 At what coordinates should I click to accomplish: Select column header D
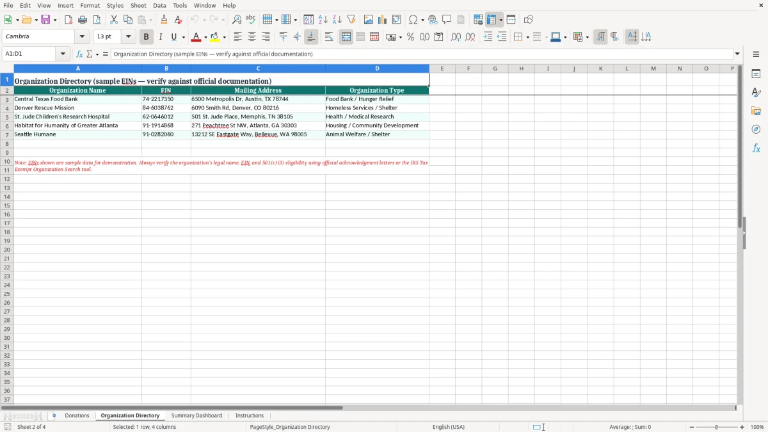point(377,68)
